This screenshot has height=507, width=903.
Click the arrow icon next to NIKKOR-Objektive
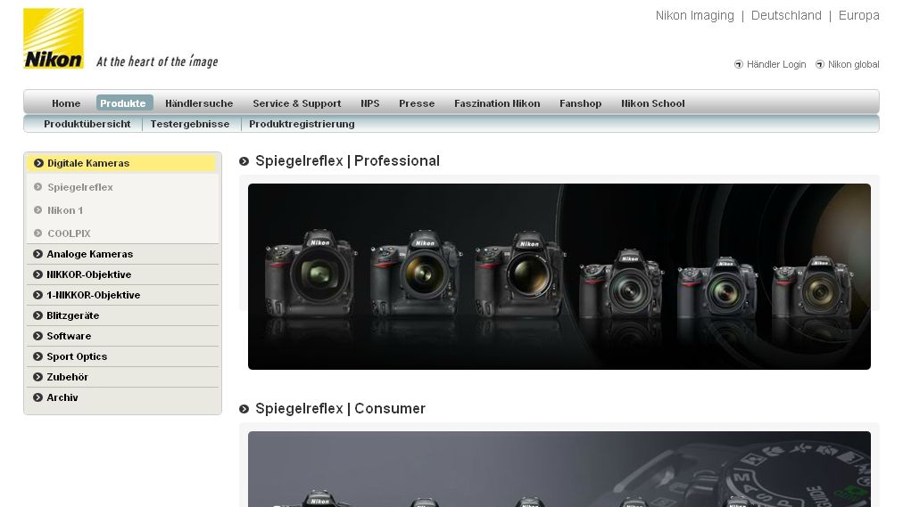38,274
